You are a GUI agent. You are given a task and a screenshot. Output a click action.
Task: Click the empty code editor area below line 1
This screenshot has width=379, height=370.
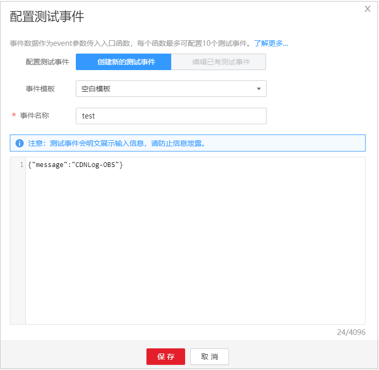point(195,246)
